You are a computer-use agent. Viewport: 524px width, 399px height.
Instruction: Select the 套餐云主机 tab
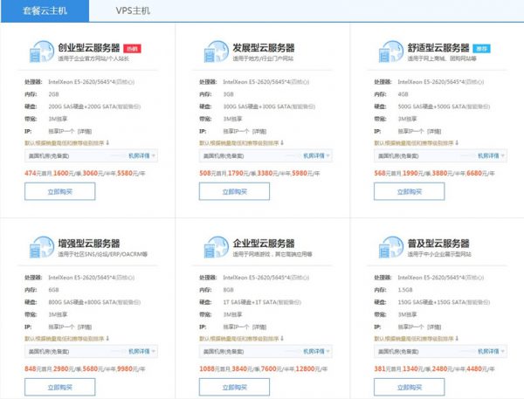pyautogui.click(x=45, y=12)
